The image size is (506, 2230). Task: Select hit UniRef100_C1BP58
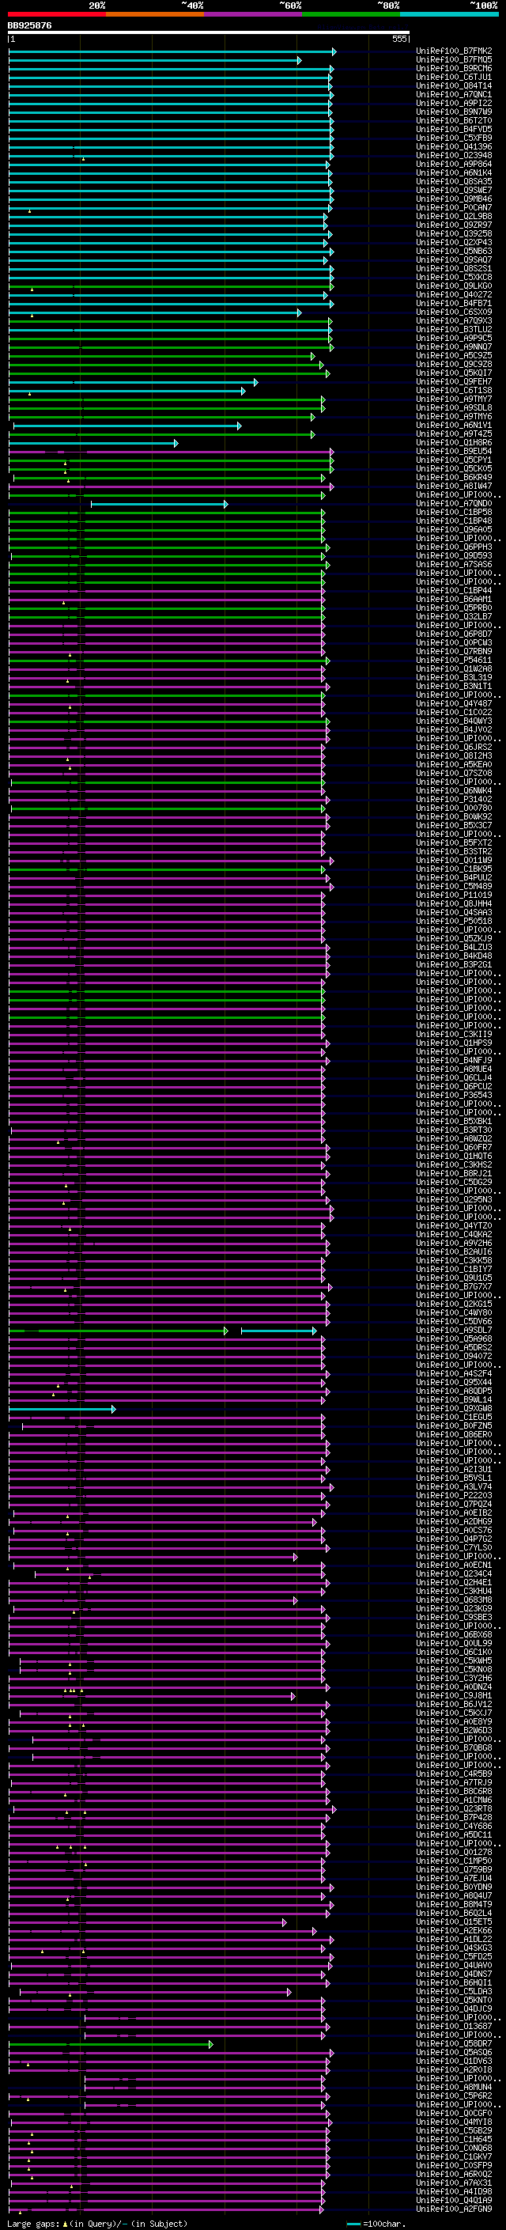[454, 513]
